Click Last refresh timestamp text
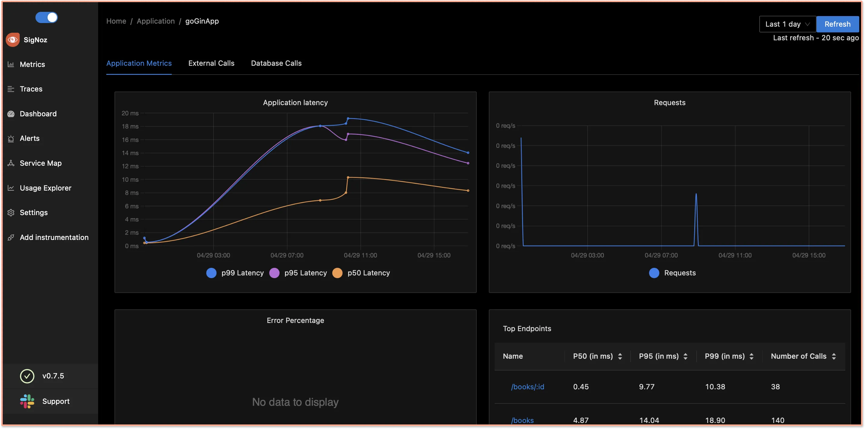865x429 pixels. (816, 38)
